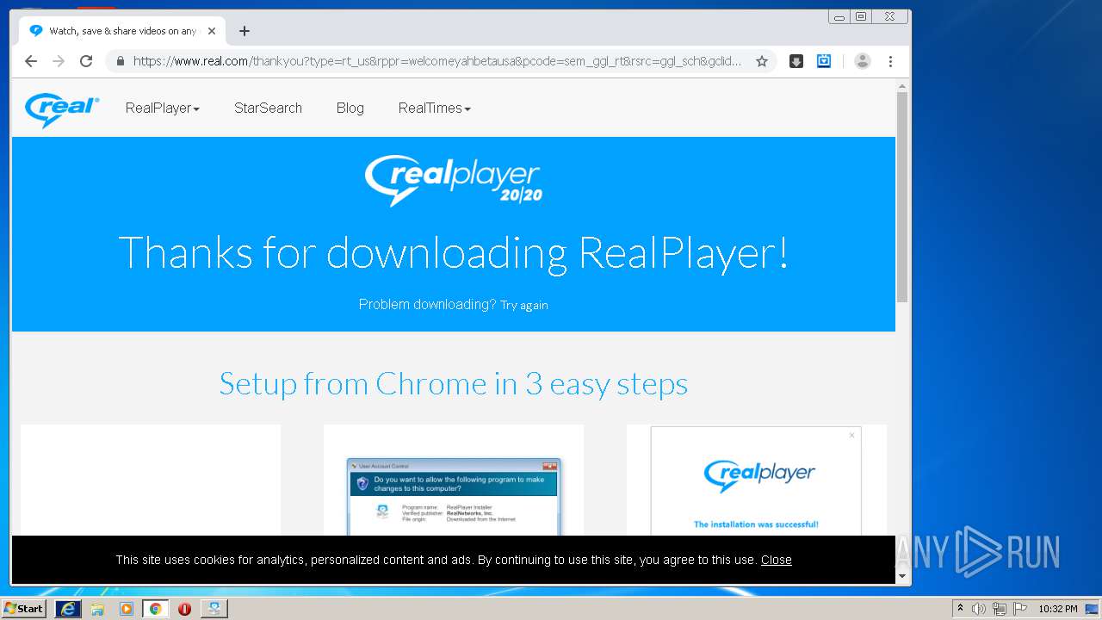Click the small X on the third step card
The height and width of the screenshot is (620, 1102).
tap(852, 435)
